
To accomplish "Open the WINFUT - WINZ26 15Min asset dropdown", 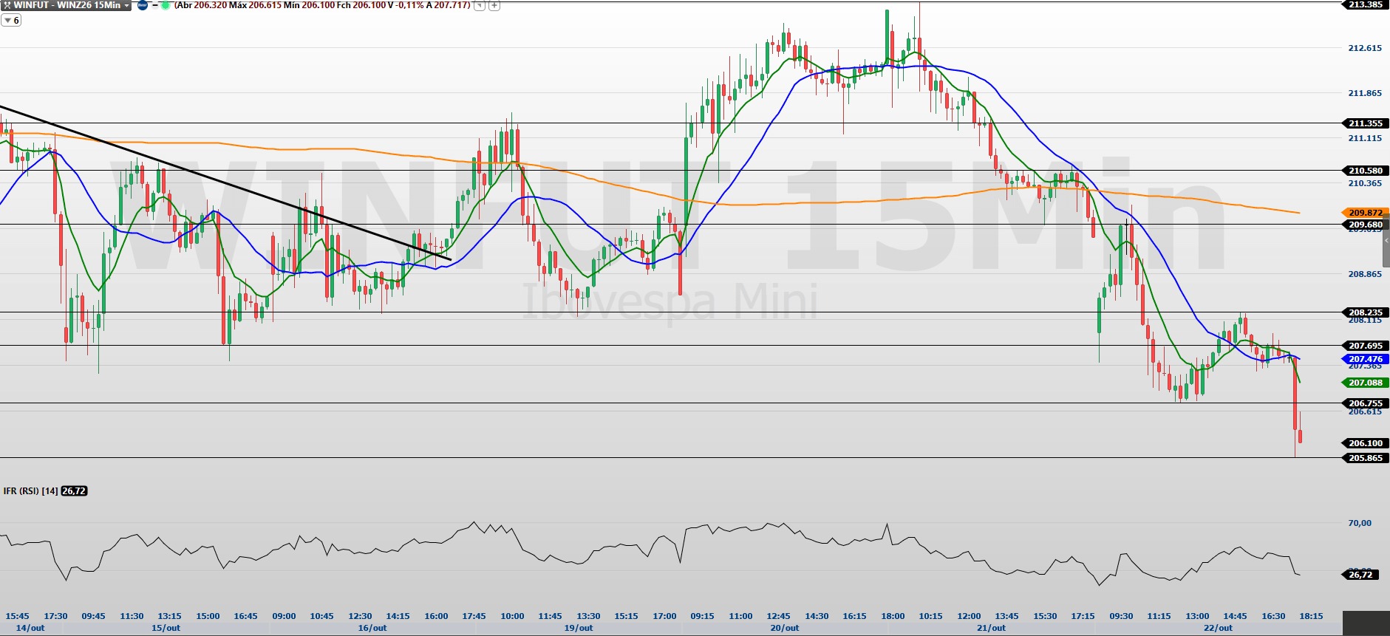I will coord(126,5).
